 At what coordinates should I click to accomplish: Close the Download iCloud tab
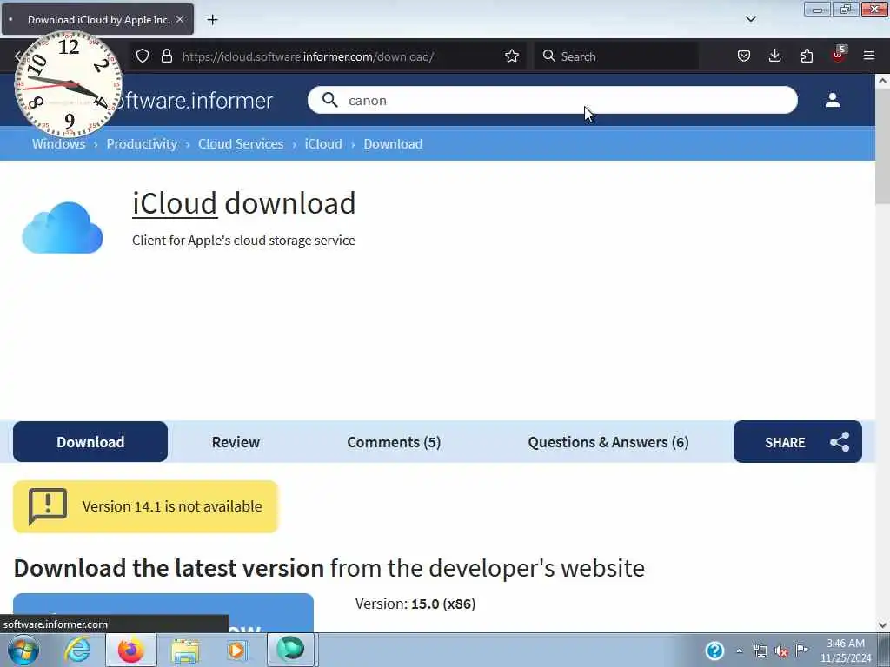coord(180,19)
